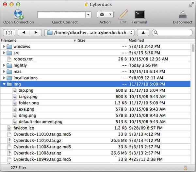Expand the nightly folder
This screenshot has width=196, height=172.
tap(4, 65)
